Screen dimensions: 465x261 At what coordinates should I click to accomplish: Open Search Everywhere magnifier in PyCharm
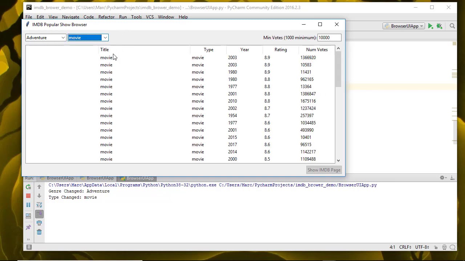(x=452, y=26)
